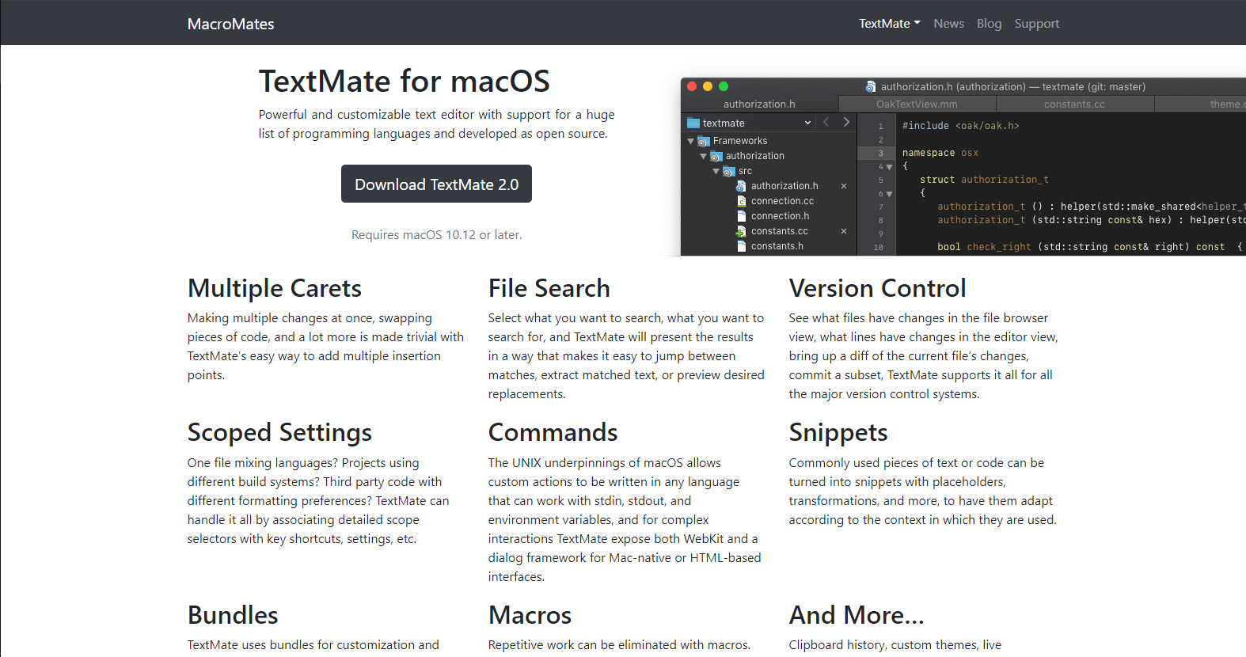Click the connection.h file icon
1246x657 pixels.
tap(742, 216)
